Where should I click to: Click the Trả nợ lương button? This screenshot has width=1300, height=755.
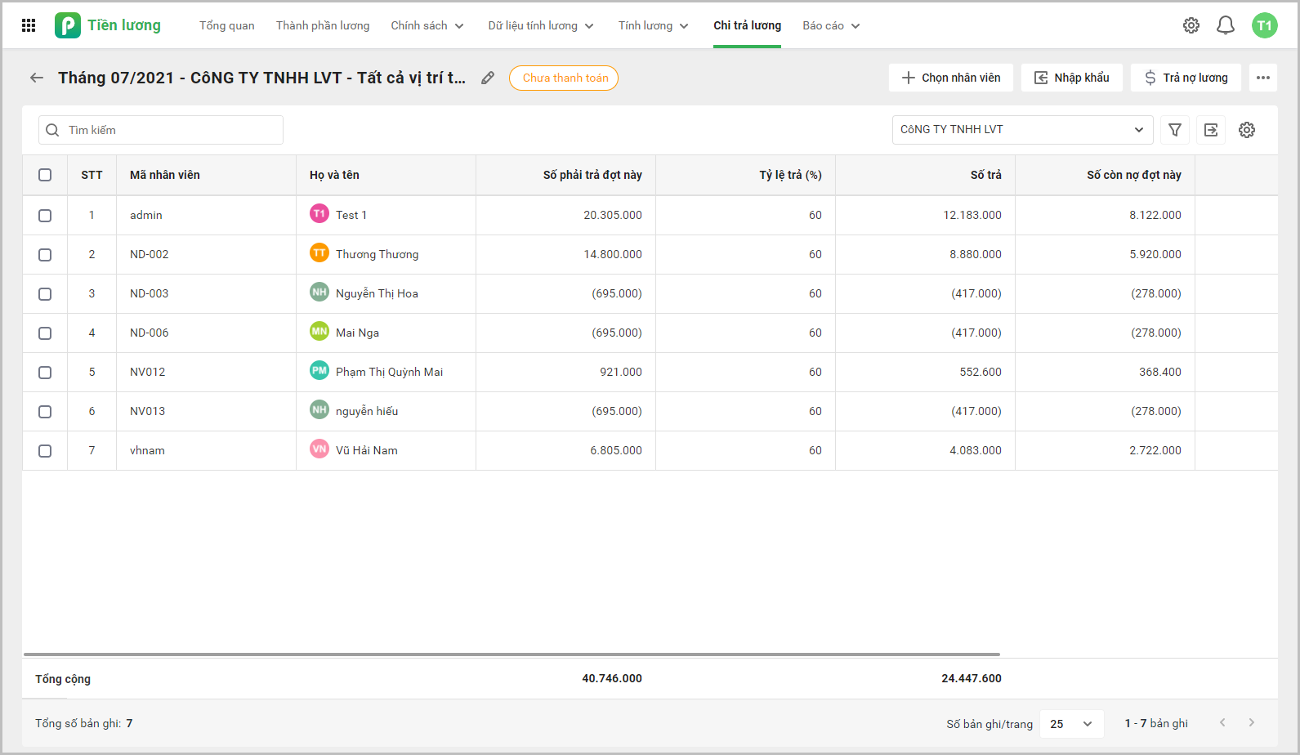point(1186,78)
